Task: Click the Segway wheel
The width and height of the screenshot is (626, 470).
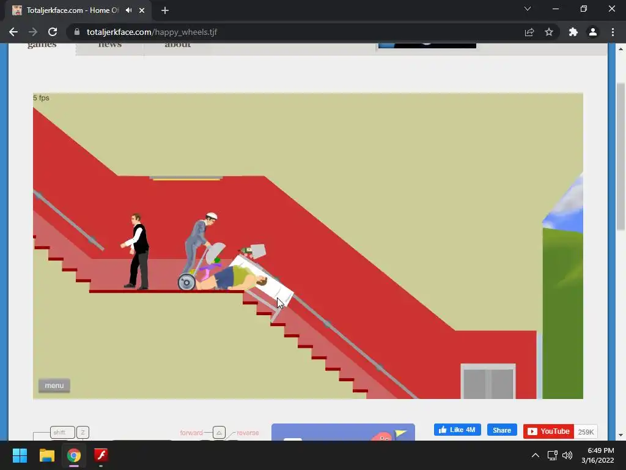Action: point(186,282)
